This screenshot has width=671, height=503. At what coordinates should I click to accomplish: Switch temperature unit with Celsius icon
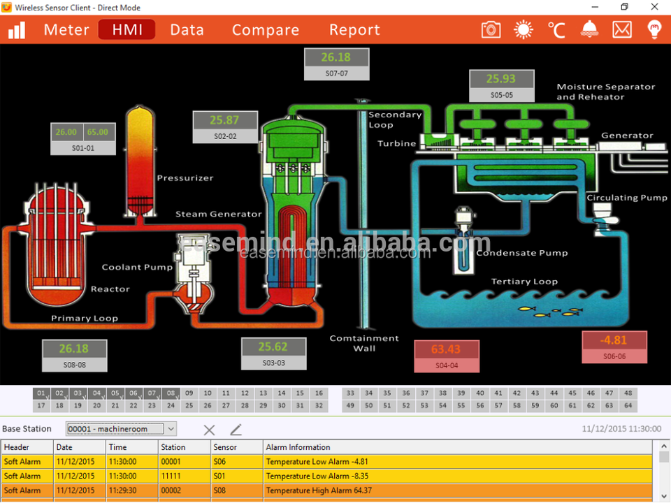556,29
